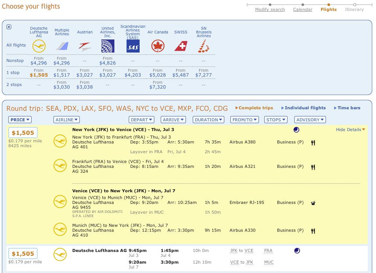This screenshot has width=376, height=273.
Task: Choose Lufthansa 1 stop $1,505 fare
Action: pos(39,75)
